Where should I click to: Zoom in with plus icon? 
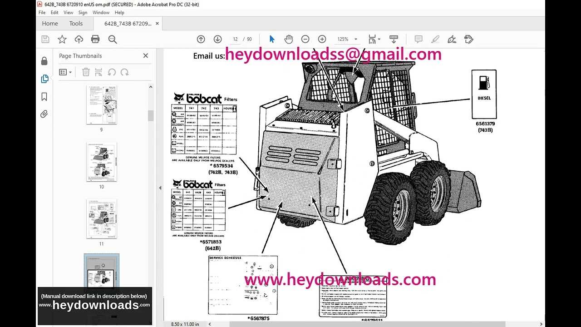pyautogui.click(x=322, y=40)
